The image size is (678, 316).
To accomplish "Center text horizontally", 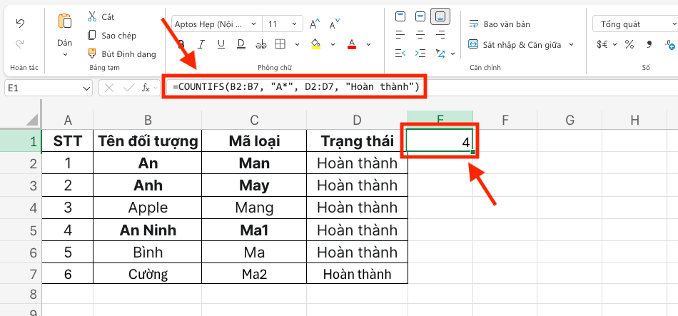I will [420, 34].
